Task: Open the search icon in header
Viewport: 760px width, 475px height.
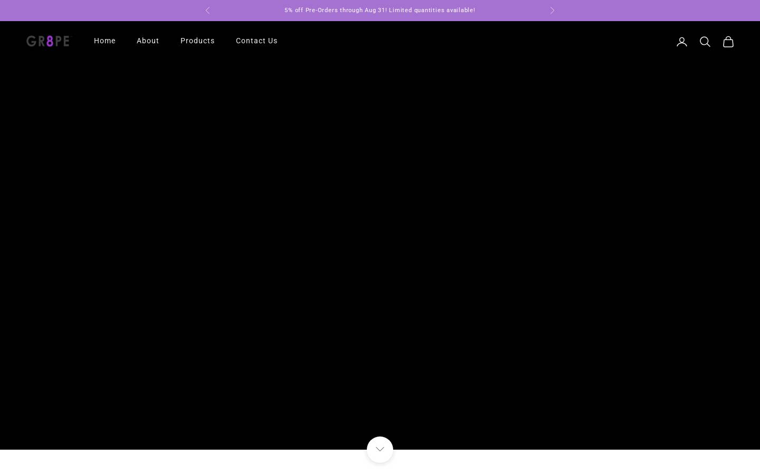Action: point(705,42)
